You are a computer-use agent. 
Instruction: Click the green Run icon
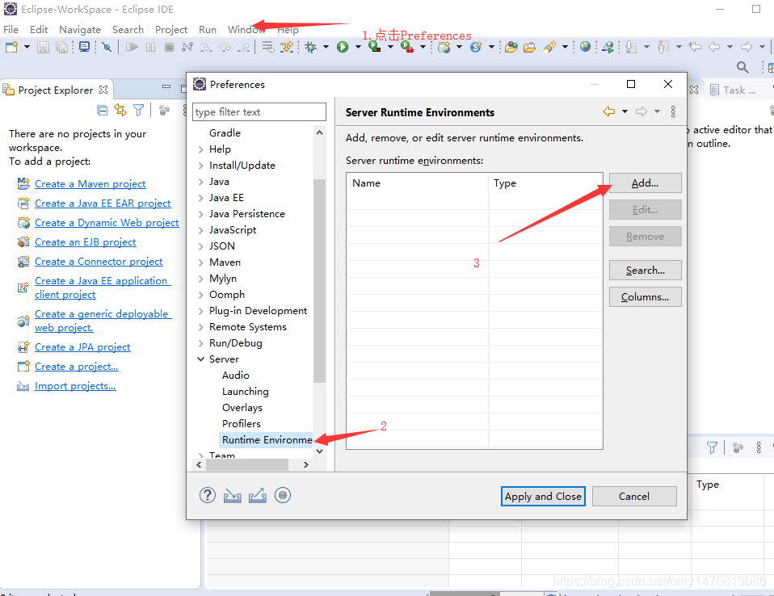click(x=343, y=47)
